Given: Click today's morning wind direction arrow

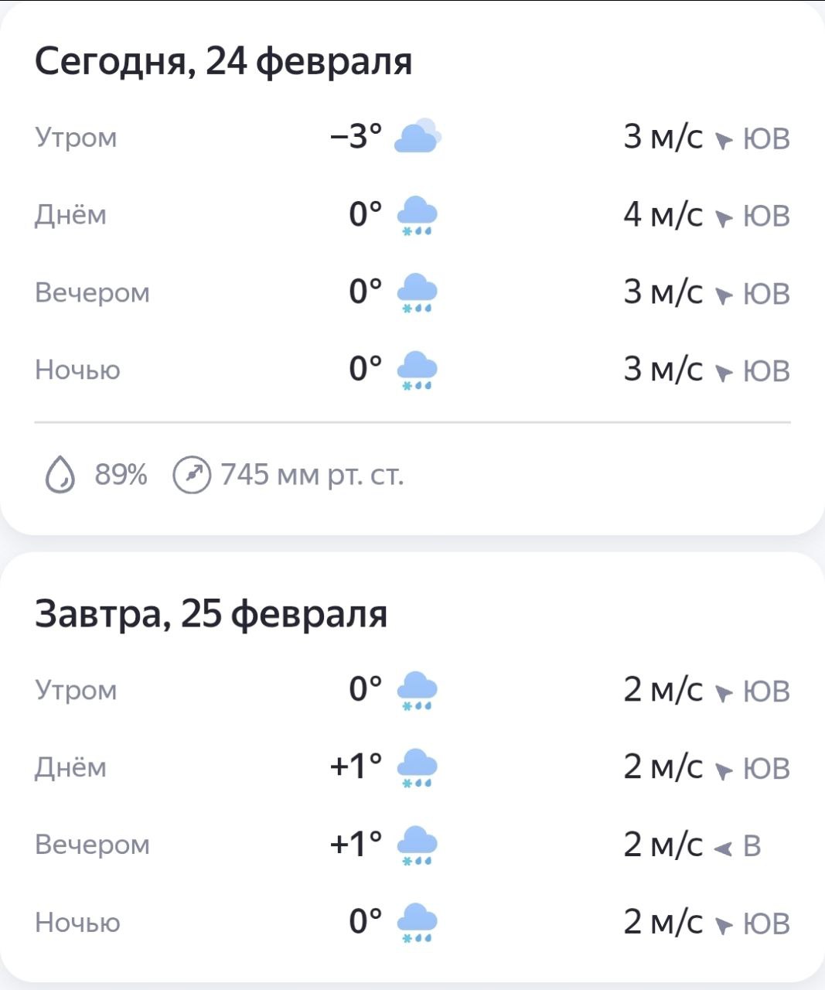Looking at the screenshot, I should coord(723,141).
